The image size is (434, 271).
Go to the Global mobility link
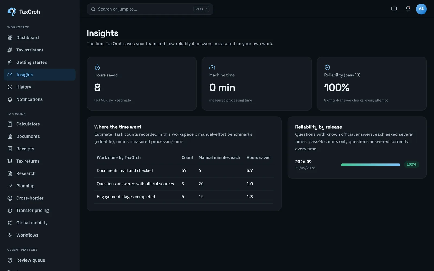[x=40, y=223]
